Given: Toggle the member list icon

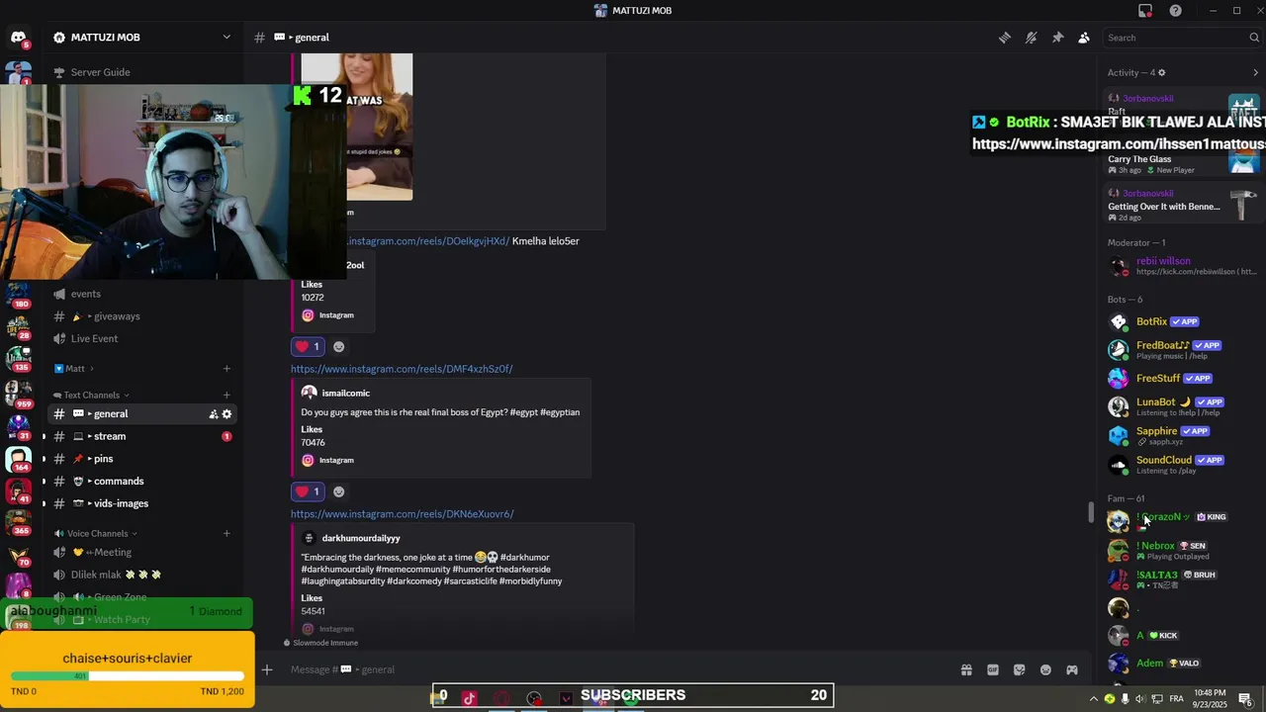Looking at the screenshot, I should click(x=1084, y=38).
